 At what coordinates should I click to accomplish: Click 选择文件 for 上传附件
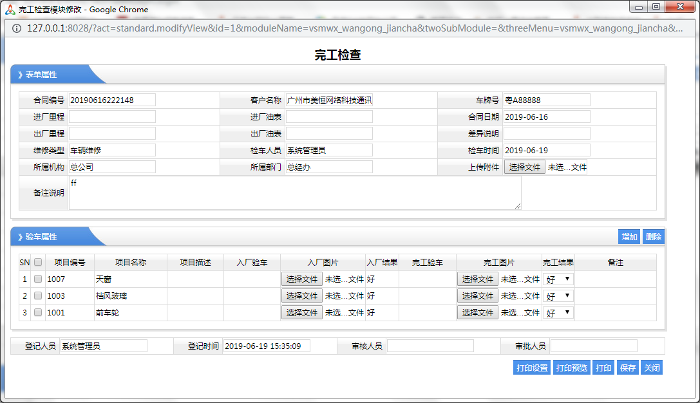coord(524,167)
